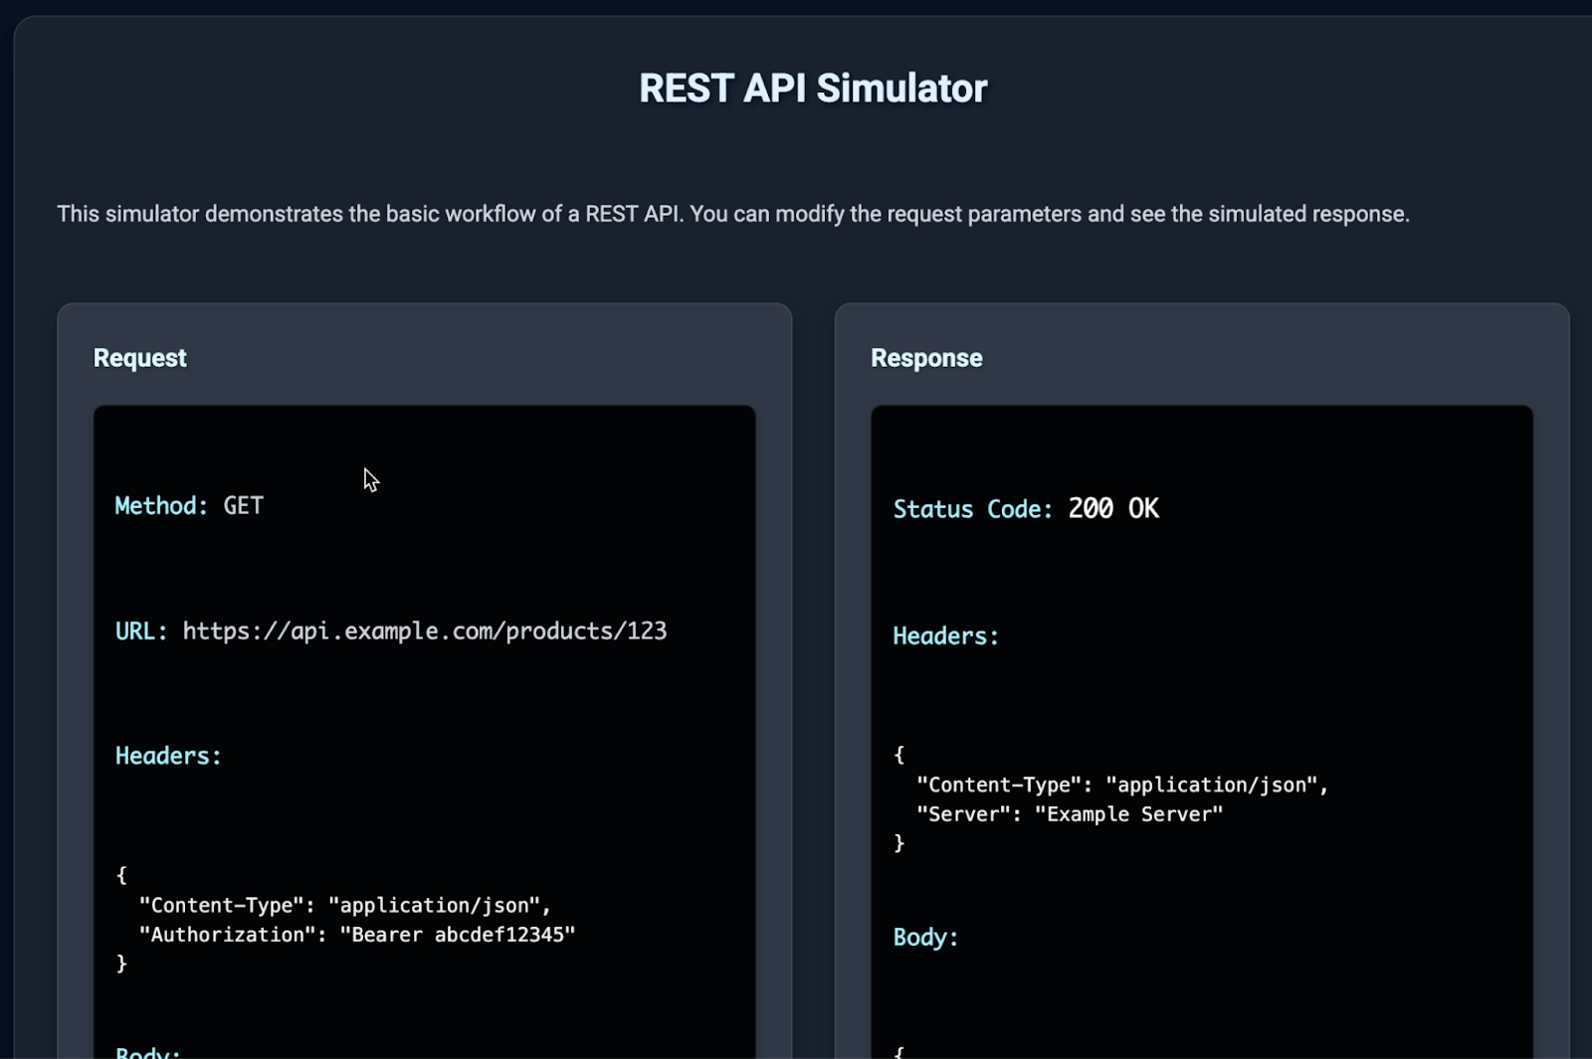Click the Server header line in the response
Image resolution: width=1592 pixels, height=1059 pixels.
1069,814
